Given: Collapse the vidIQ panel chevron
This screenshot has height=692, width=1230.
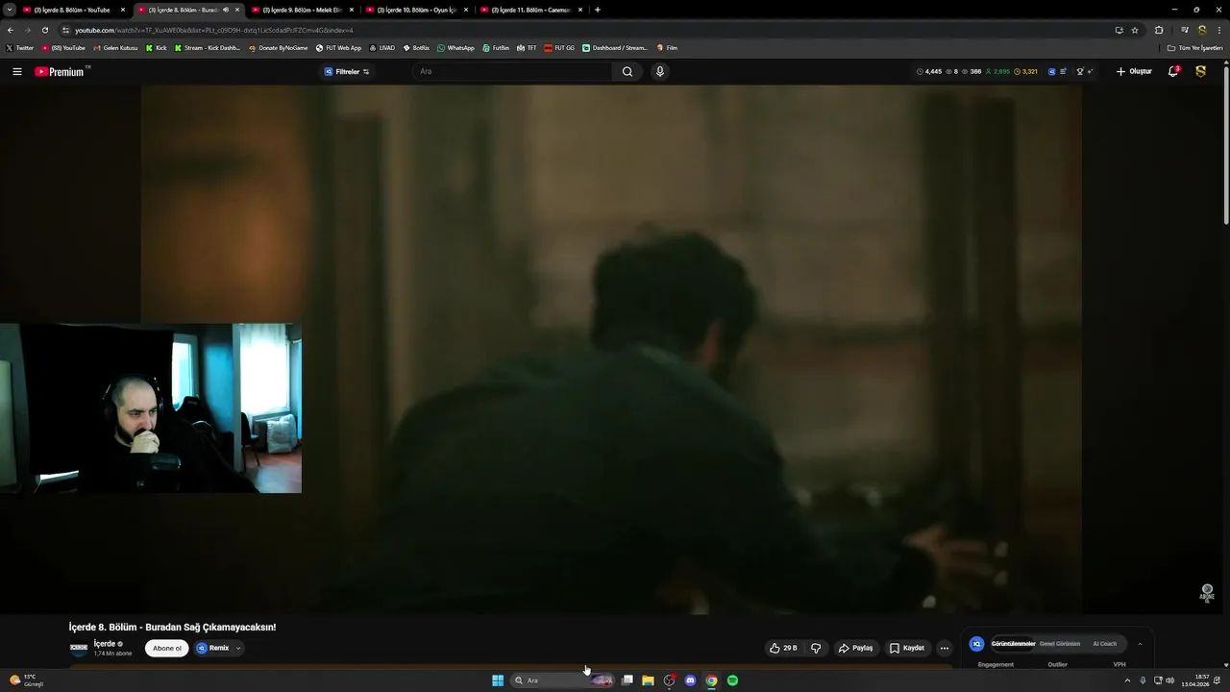Looking at the screenshot, I should tap(1140, 644).
